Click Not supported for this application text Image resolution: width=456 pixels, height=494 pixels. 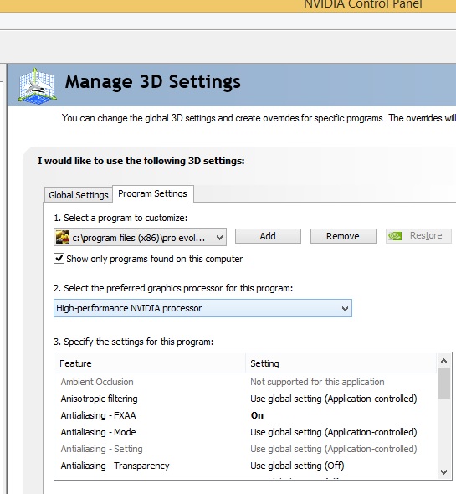[x=317, y=382]
